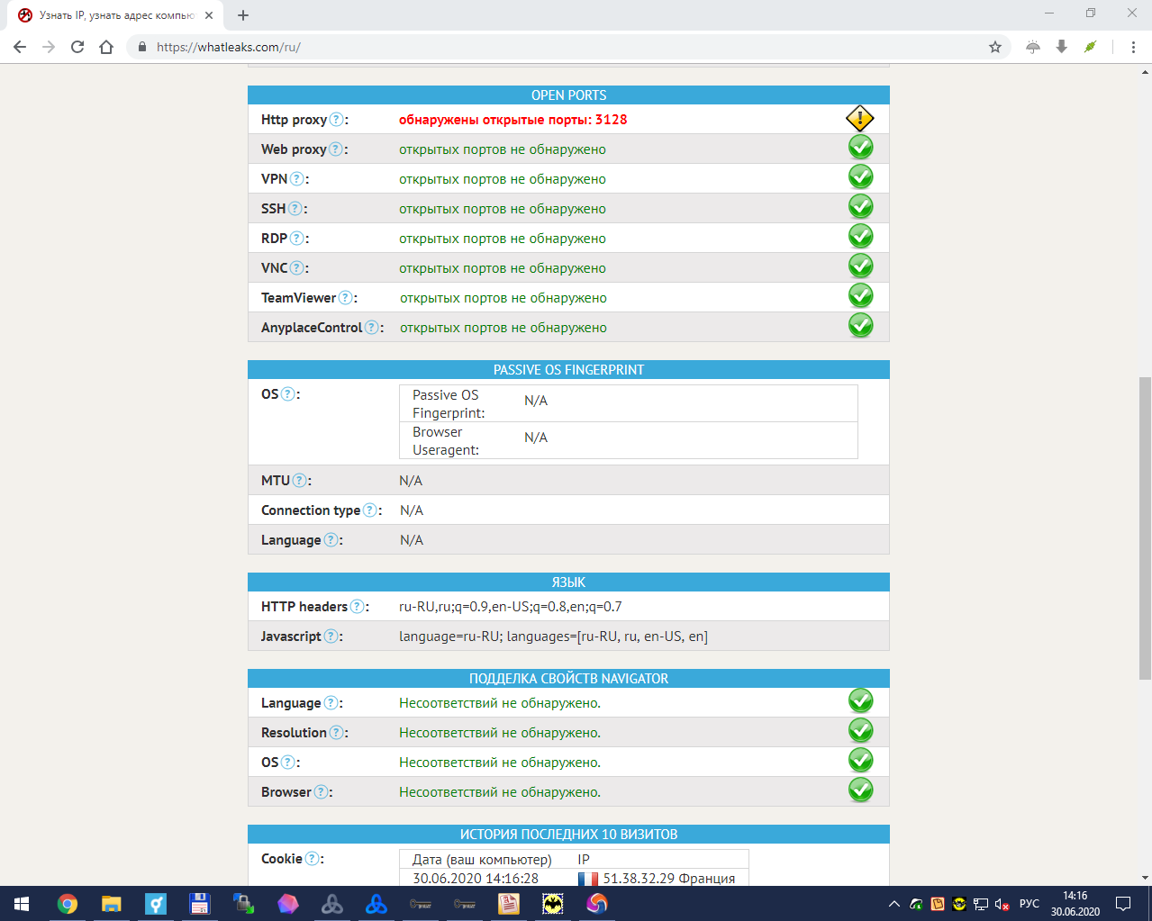This screenshot has height=921, width=1152.
Task: Open File Explorer from the taskbar
Action: (111, 904)
